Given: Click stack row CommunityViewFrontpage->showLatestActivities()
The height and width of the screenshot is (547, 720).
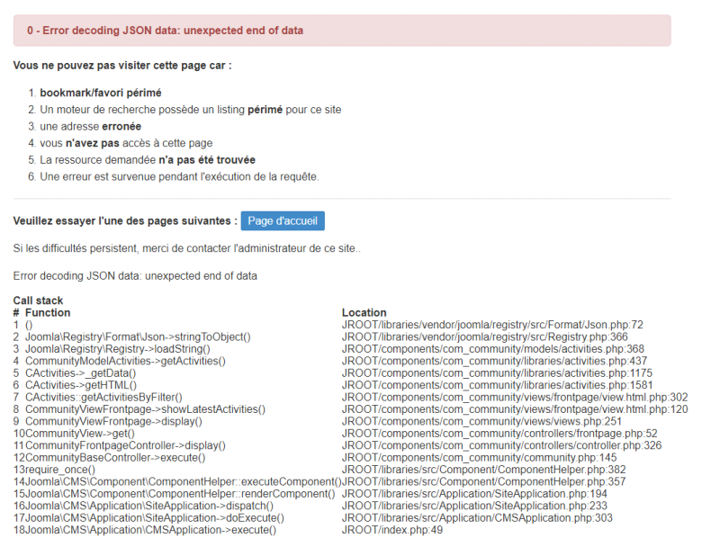Looking at the screenshot, I should tap(145, 409).
